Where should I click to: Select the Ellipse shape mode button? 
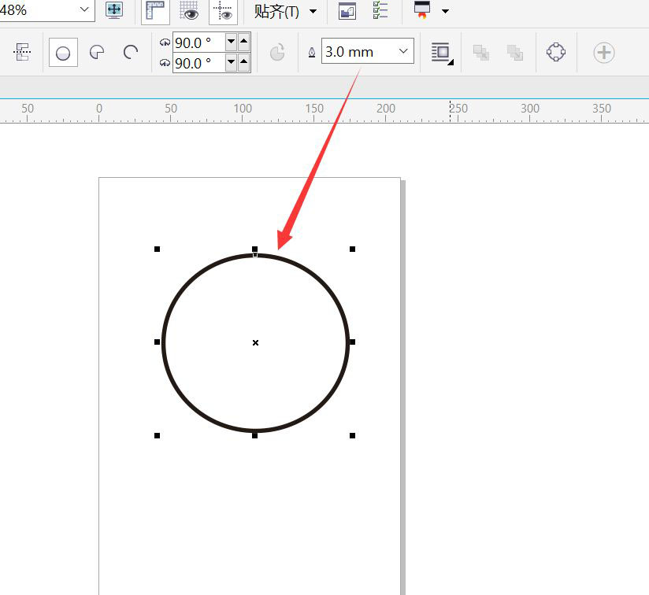point(63,53)
